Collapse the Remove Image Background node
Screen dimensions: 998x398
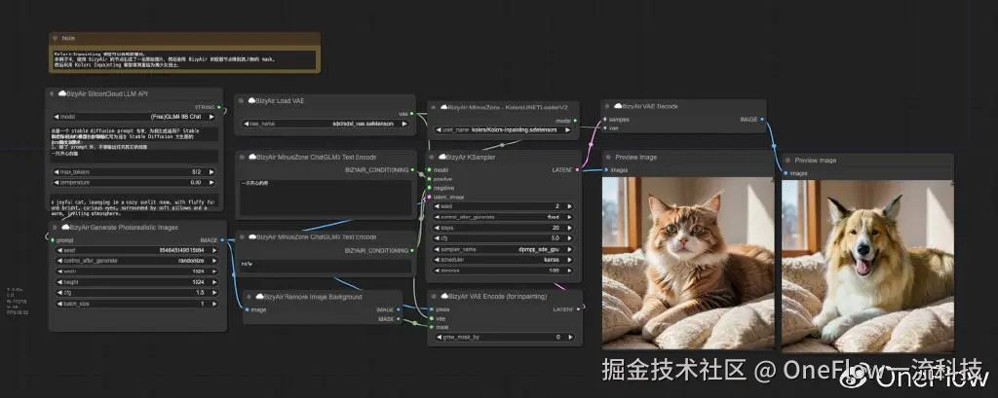(250, 296)
